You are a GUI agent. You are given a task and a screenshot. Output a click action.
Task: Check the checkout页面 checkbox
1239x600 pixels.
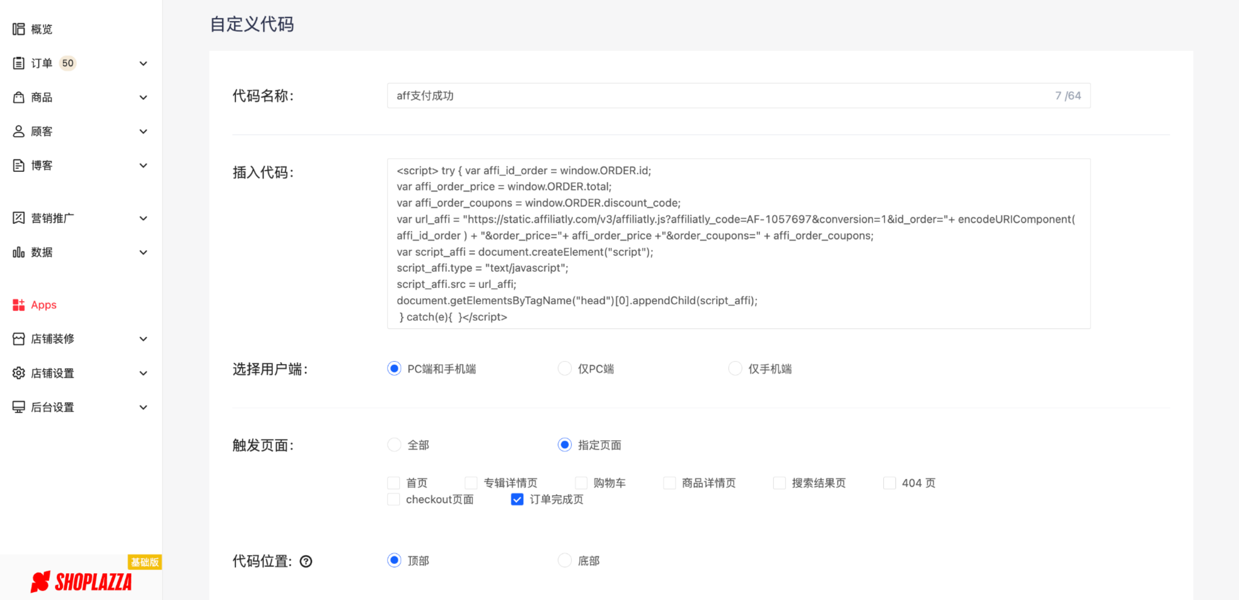pyautogui.click(x=393, y=499)
